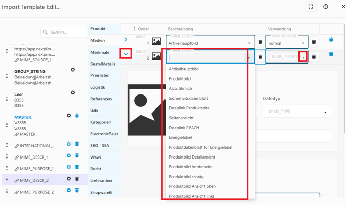Choose Energielabel option
Viewport: 346px width, 205px height.
pyautogui.click(x=210, y=137)
